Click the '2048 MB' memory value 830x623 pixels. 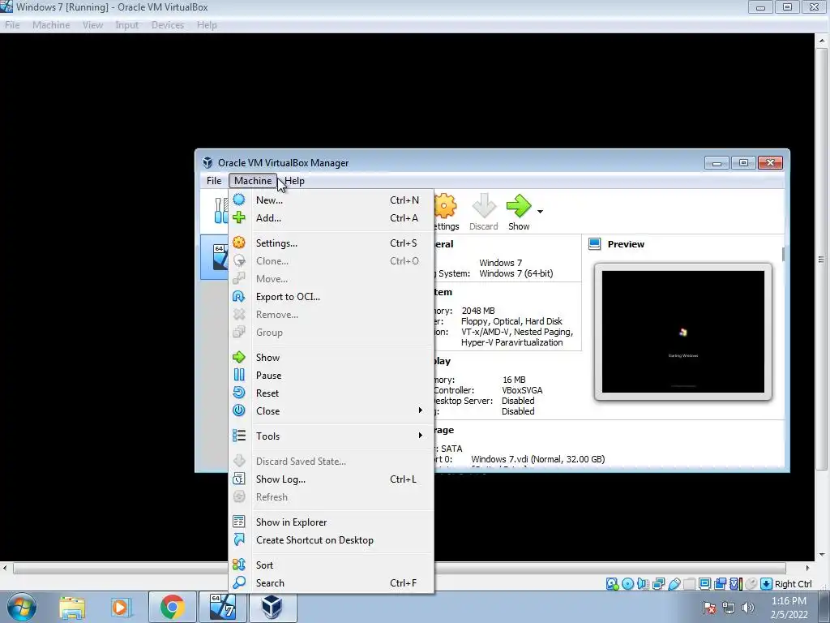tap(478, 311)
